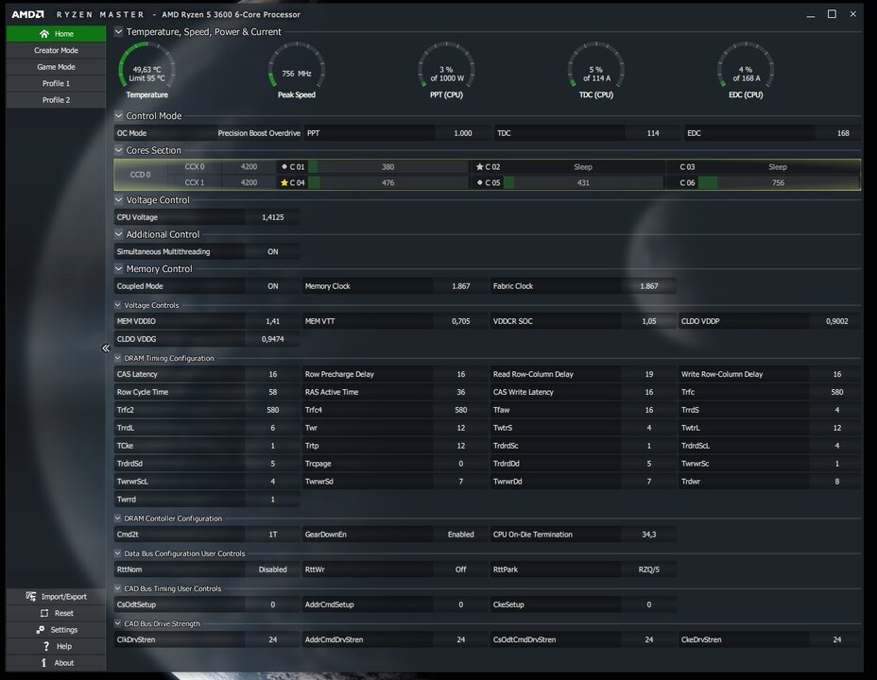Click the gold star on core C 04
This screenshot has width=877, height=680.
click(284, 182)
